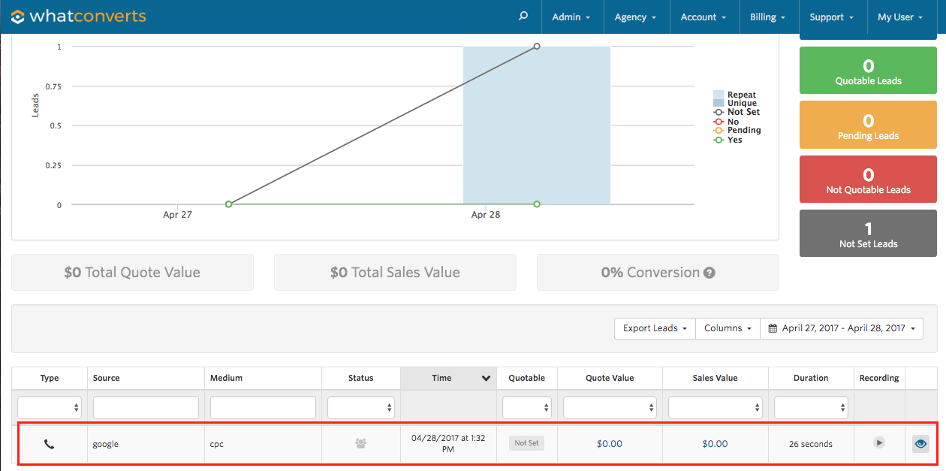Play the call recording
The image size is (946, 471).
(878, 443)
